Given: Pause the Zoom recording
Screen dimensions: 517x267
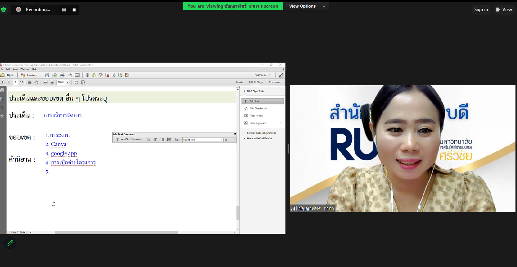Looking at the screenshot, I should tap(64, 10).
